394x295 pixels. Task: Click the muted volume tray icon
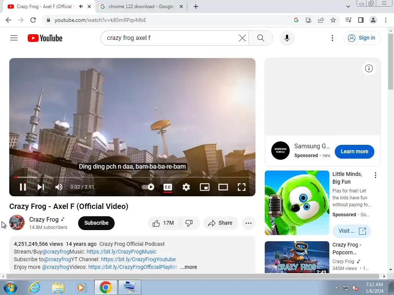[x=355, y=288]
